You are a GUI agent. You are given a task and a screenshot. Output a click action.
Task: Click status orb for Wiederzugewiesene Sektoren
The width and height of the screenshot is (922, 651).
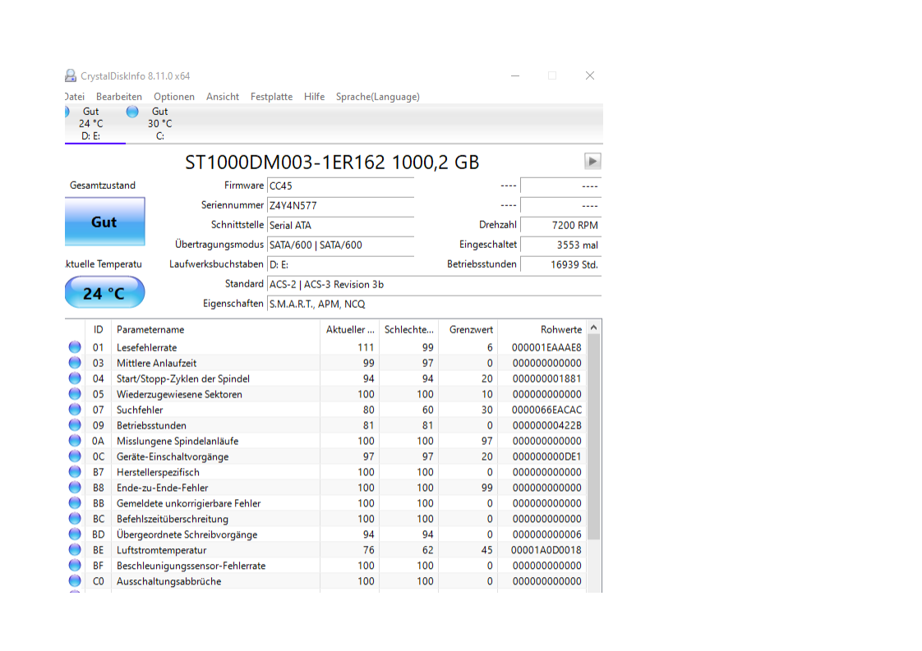[75, 394]
